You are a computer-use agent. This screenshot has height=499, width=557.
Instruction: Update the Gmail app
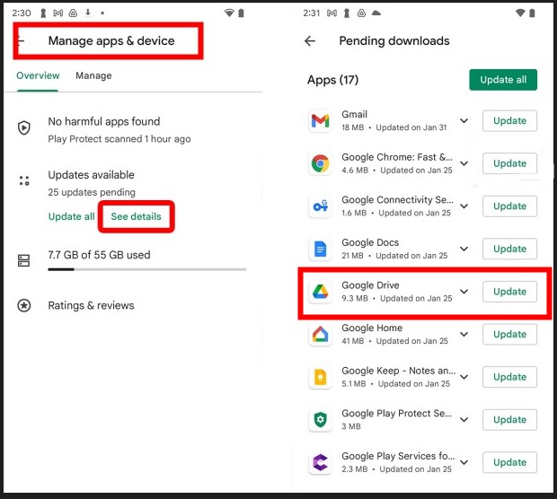pos(509,120)
